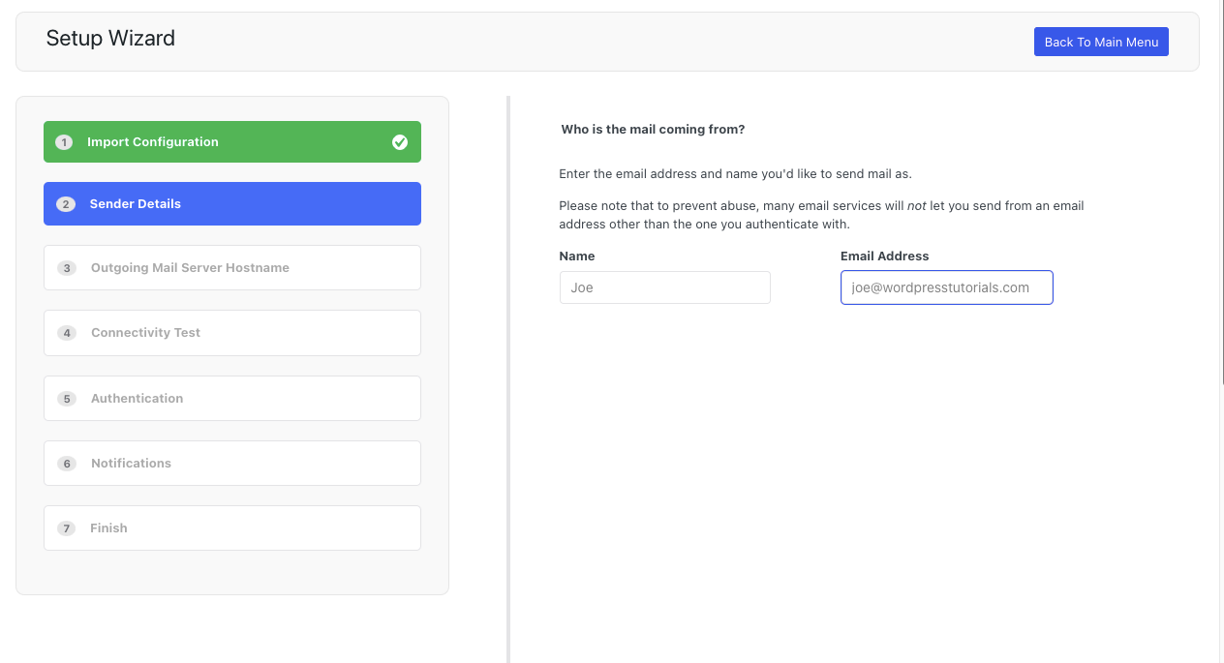Click the green checkmark on Import Configuration
Screen dimensions: 1224x663
pyautogui.click(x=400, y=141)
